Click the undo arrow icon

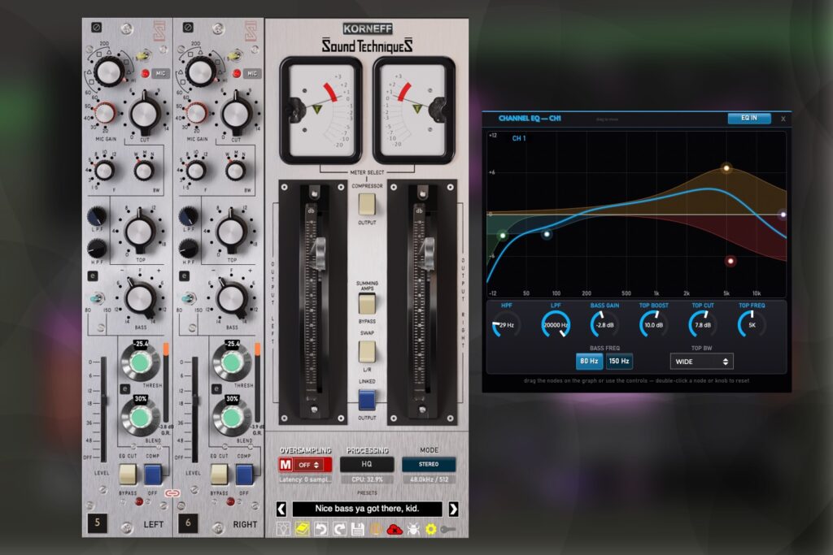click(x=321, y=529)
